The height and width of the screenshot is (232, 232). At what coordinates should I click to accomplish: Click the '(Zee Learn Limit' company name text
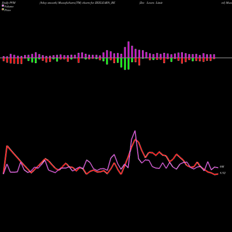tap(151, 3)
